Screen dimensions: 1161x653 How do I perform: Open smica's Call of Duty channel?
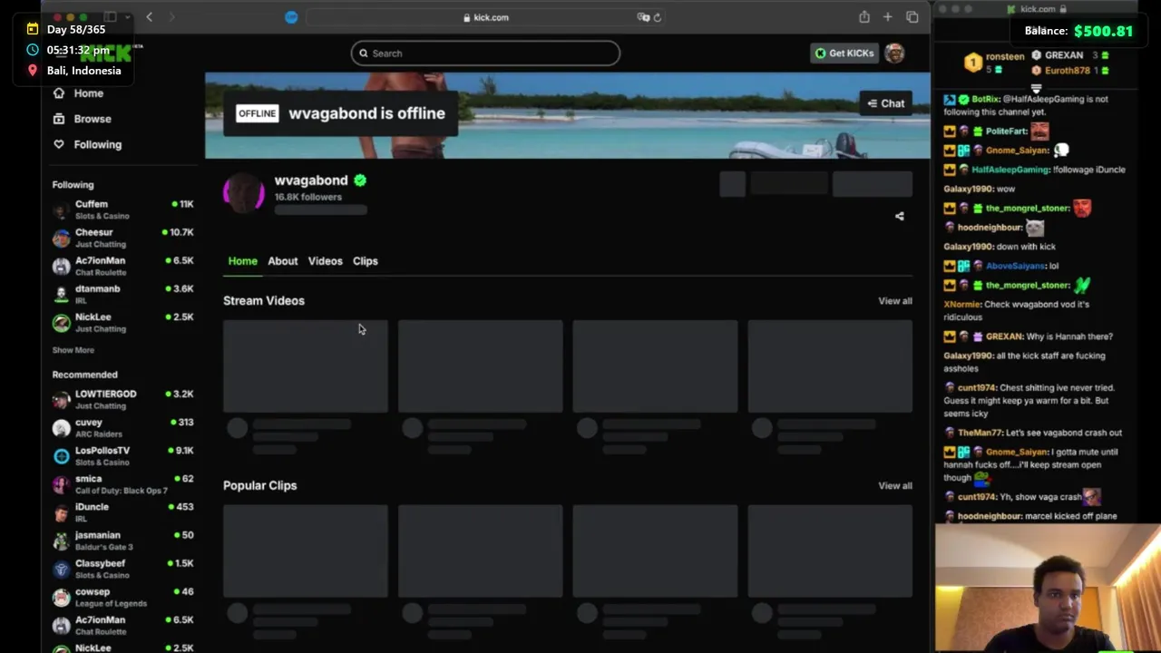(122, 483)
